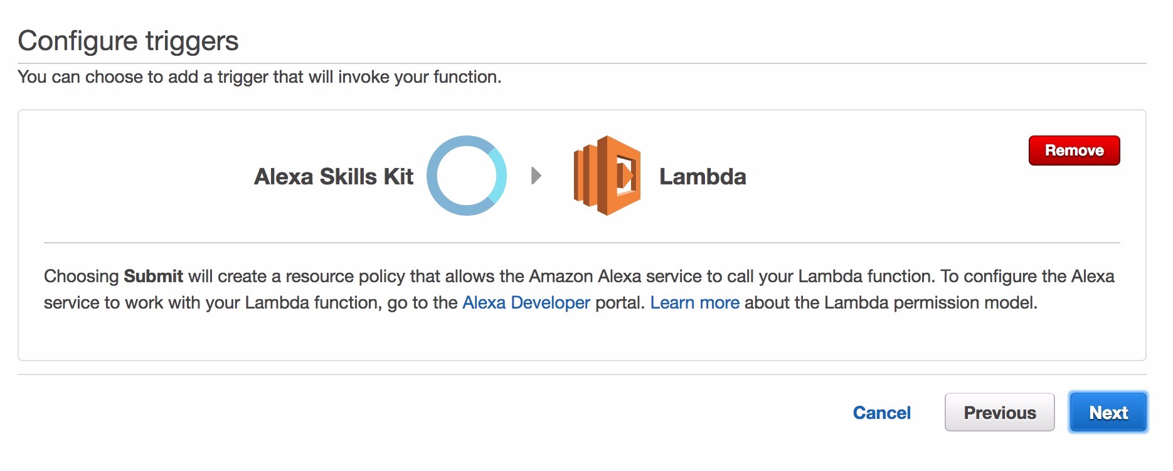Open the Alexa Developer portal link
1173x471 pixels.
[x=526, y=303]
